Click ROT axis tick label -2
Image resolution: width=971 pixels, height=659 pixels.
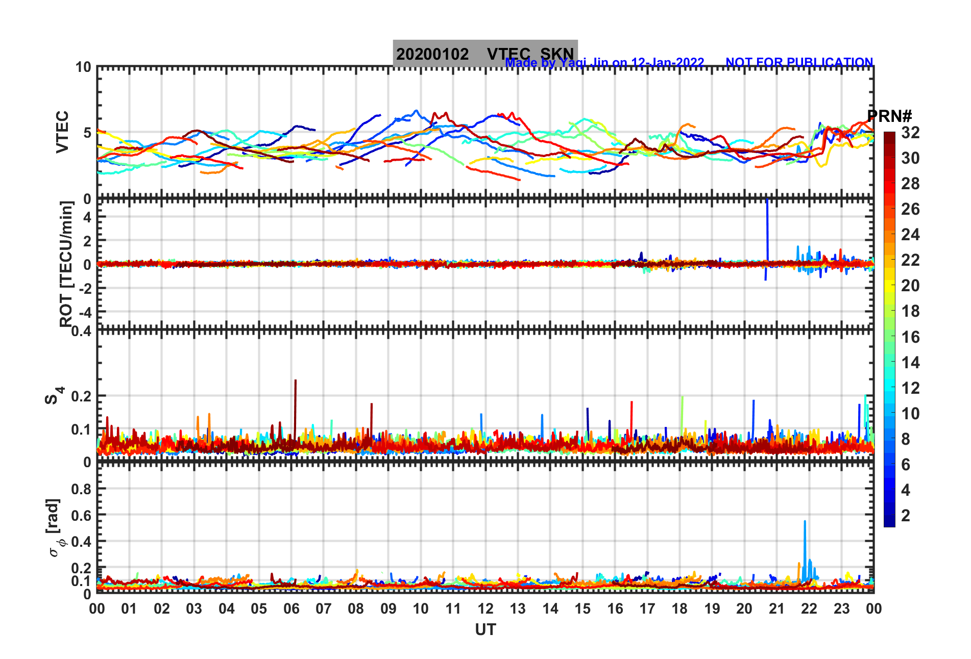tap(84, 288)
